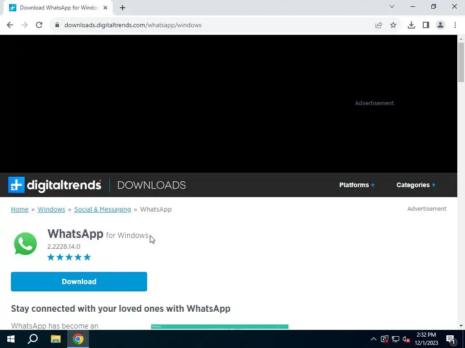Click the security alert tray icon
Viewport: 465px width, 348px height.
tap(385, 339)
